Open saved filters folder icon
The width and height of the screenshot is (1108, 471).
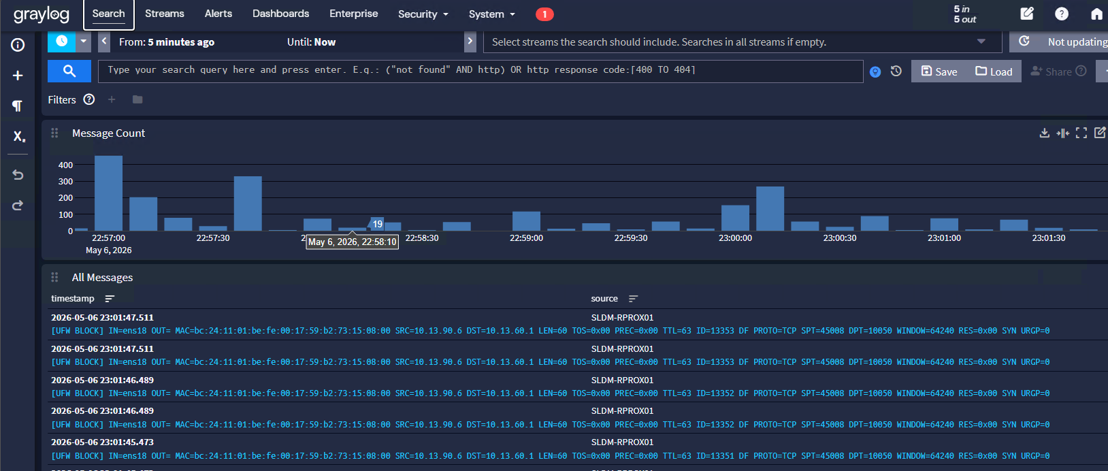[x=137, y=99]
